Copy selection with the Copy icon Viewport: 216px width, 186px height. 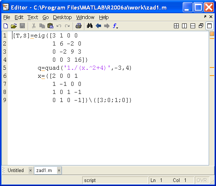[42, 26]
